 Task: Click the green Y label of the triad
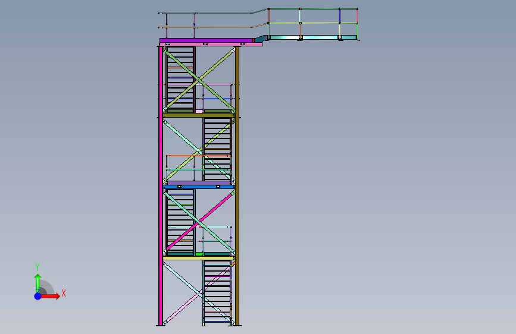point(37,267)
